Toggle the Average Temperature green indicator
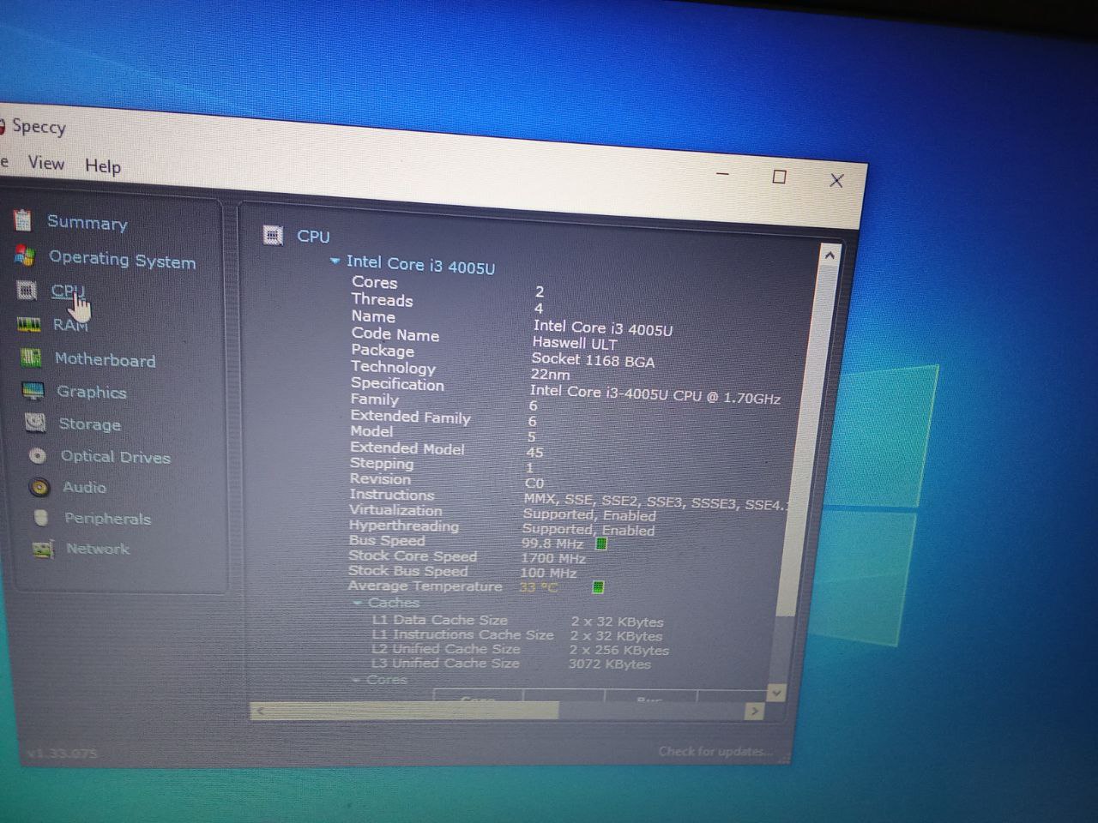Screen dimensions: 1098x823 [x=598, y=587]
